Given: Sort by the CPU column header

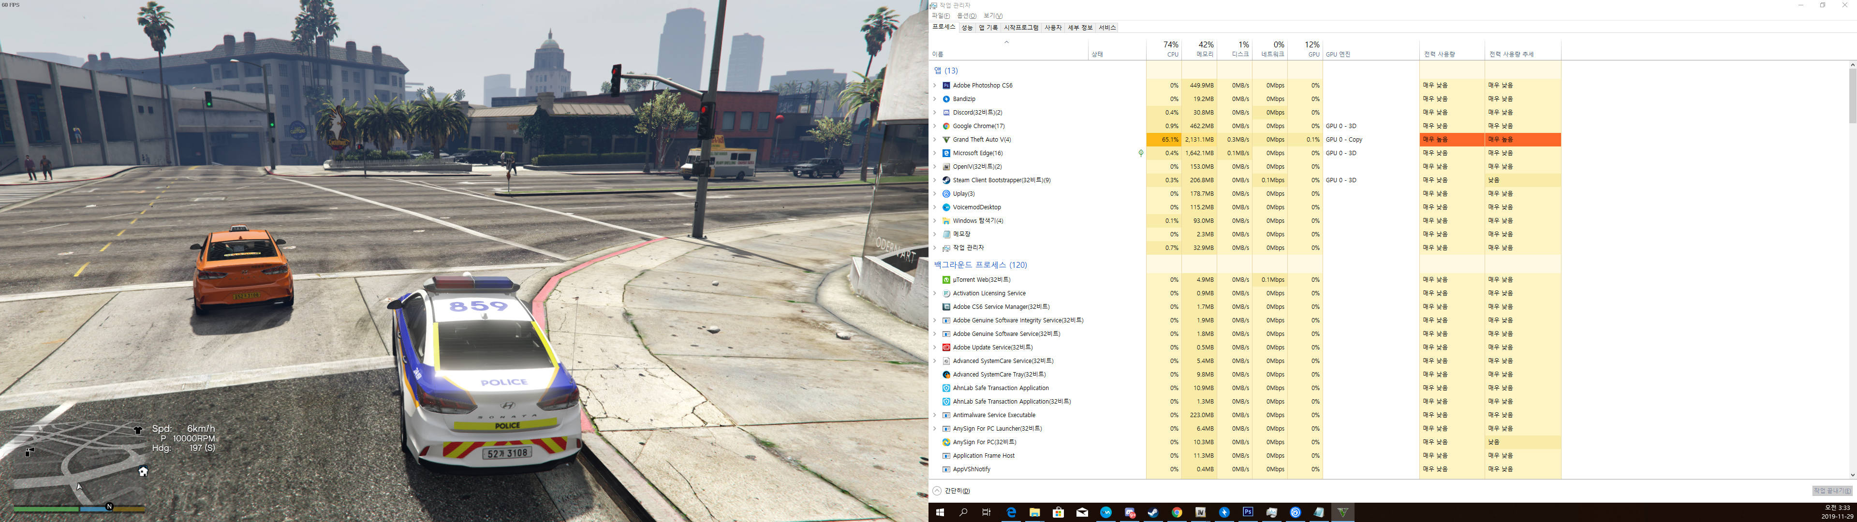Looking at the screenshot, I should coord(1164,49).
